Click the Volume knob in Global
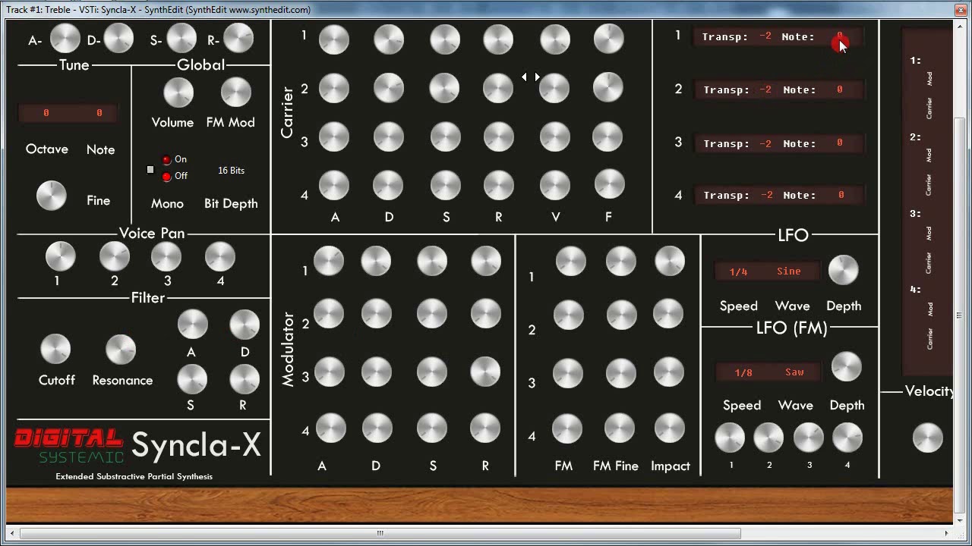The image size is (972, 546). (178, 93)
